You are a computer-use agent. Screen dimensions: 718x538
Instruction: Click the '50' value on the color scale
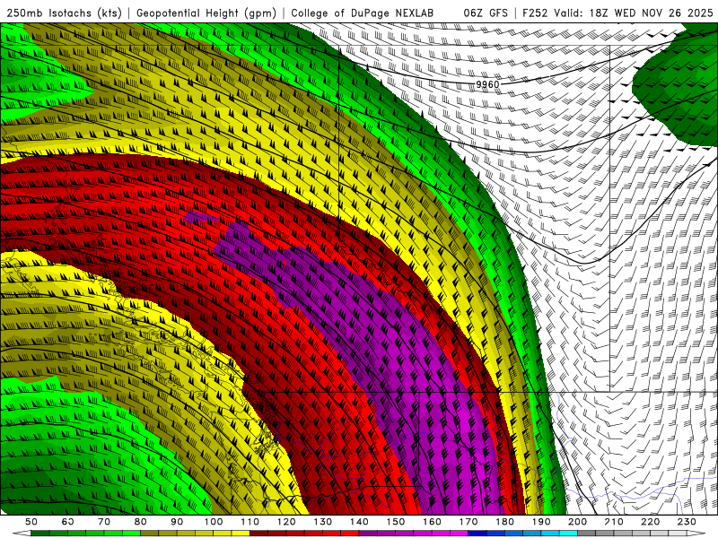click(31, 522)
